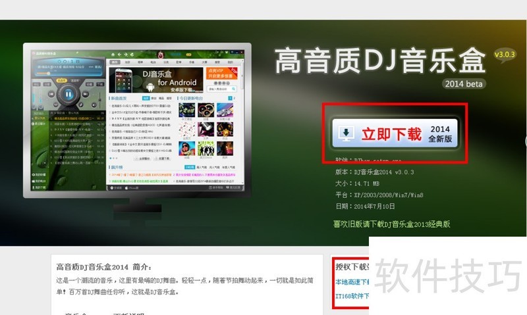This screenshot has width=527, height=315.
Task: Click the 日期: 2014年7月10日 text
Action: coord(365,206)
